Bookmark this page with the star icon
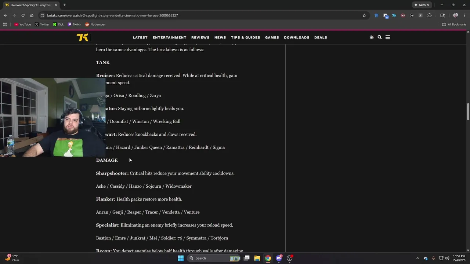This screenshot has width=470, height=264. [364, 15]
